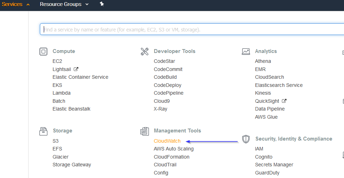Focus the Find a service search field
The height and width of the screenshot is (178, 344).
(192, 29)
